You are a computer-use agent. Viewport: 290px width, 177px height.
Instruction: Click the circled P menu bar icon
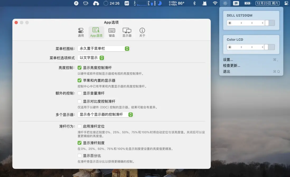(x=76, y=3)
